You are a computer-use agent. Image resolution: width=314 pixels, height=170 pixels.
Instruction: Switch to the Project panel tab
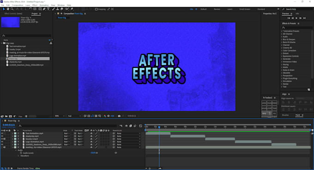[35, 13]
